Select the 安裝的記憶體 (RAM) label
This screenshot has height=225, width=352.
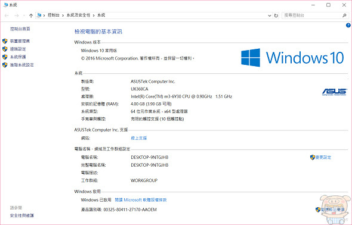(100, 104)
